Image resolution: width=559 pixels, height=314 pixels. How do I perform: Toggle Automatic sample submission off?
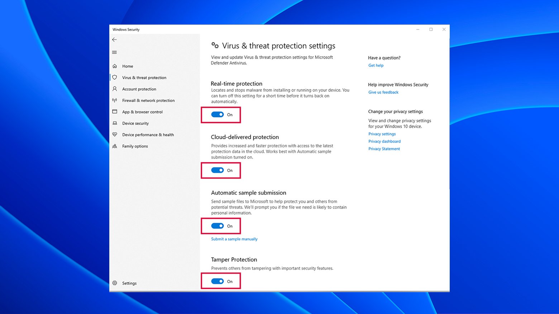(218, 226)
